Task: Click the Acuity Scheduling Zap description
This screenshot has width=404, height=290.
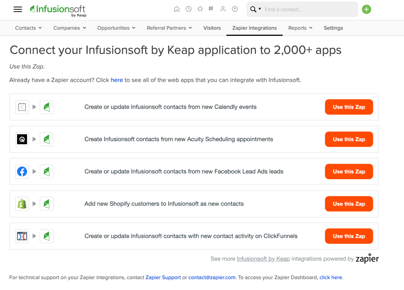Action: coord(179,139)
